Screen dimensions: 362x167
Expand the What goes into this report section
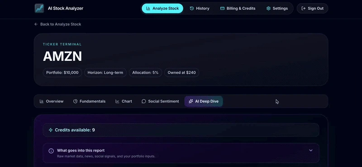pos(181,153)
